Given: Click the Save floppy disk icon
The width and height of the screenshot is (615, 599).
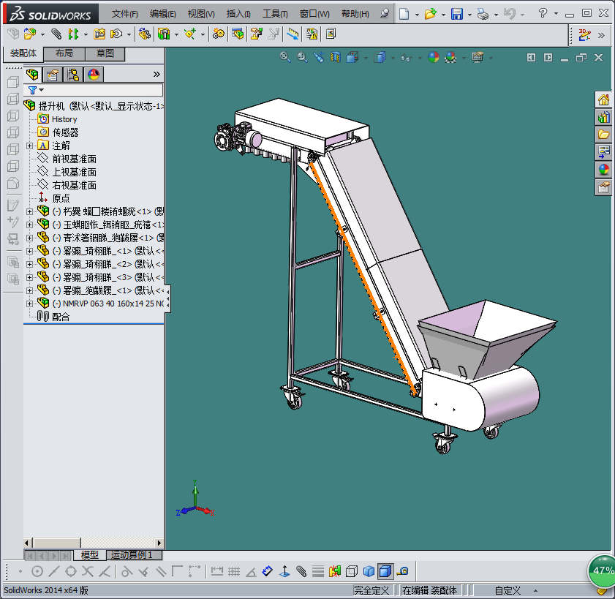Looking at the screenshot, I should pos(457,14).
